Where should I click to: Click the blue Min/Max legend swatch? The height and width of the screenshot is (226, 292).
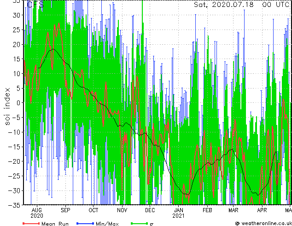[85, 223]
